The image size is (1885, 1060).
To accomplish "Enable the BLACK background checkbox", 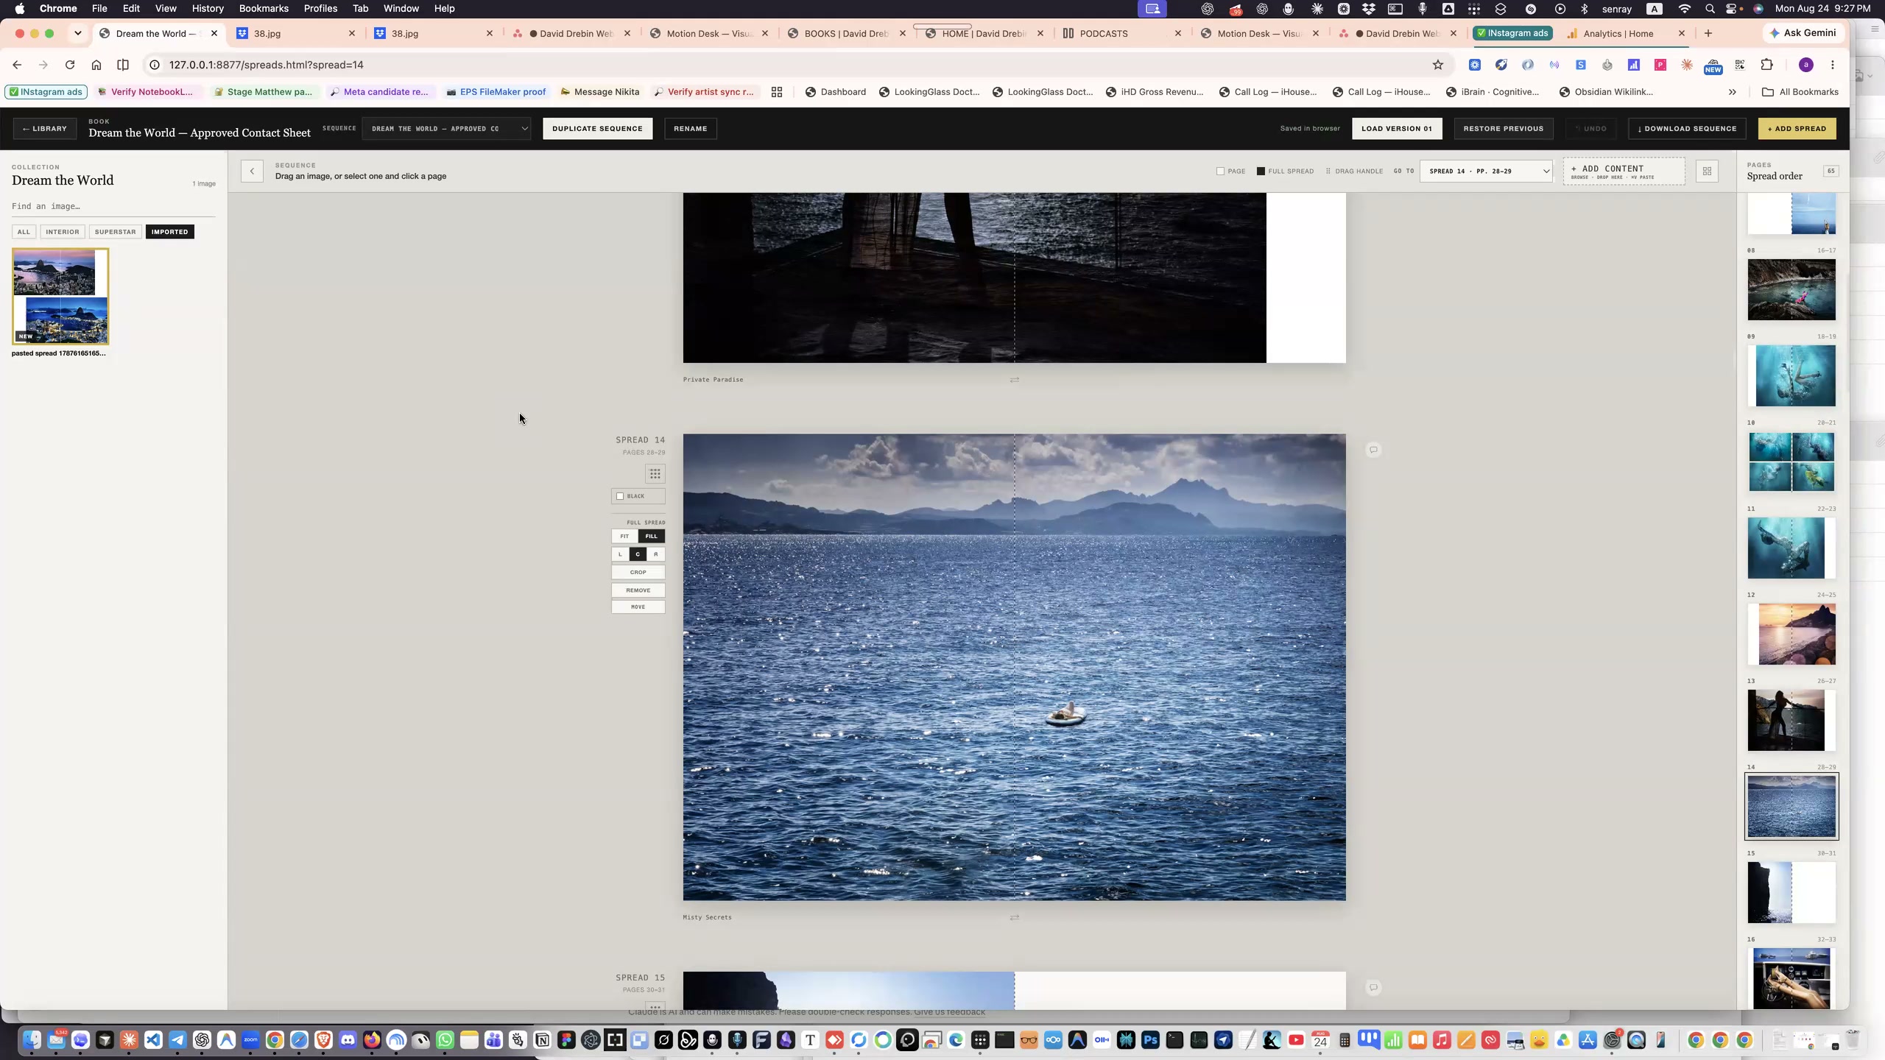I will pos(620,496).
